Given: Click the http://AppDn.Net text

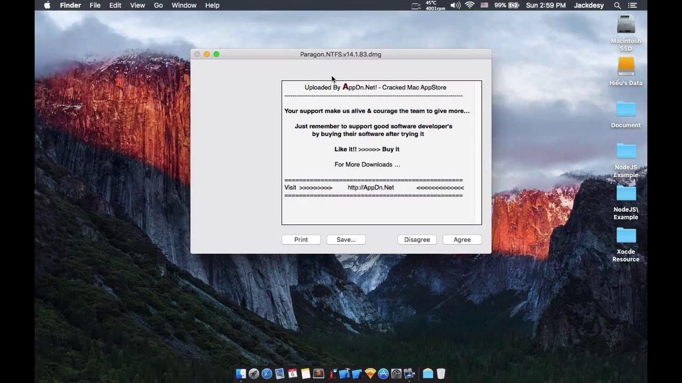Looking at the screenshot, I should click(371, 187).
